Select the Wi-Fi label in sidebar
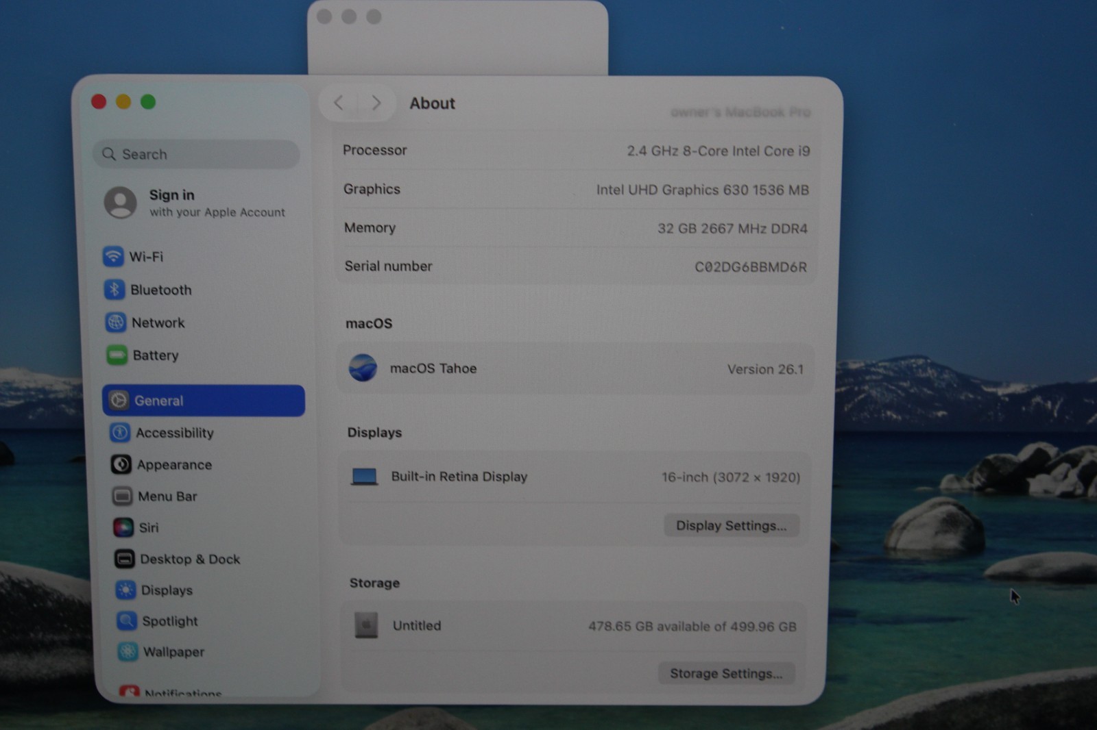The height and width of the screenshot is (730, 1097). pyautogui.click(x=147, y=257)
